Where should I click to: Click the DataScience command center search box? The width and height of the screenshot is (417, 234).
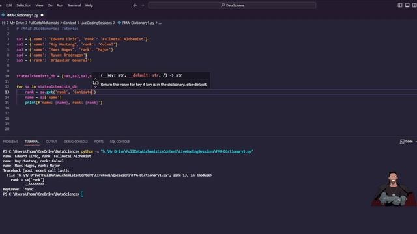[x=232, y=5]
